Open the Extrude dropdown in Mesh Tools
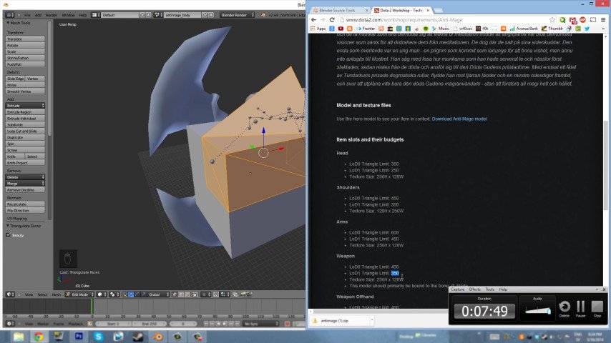The height and width of the screenshot is (343, 611). click(x=25, y=106)
